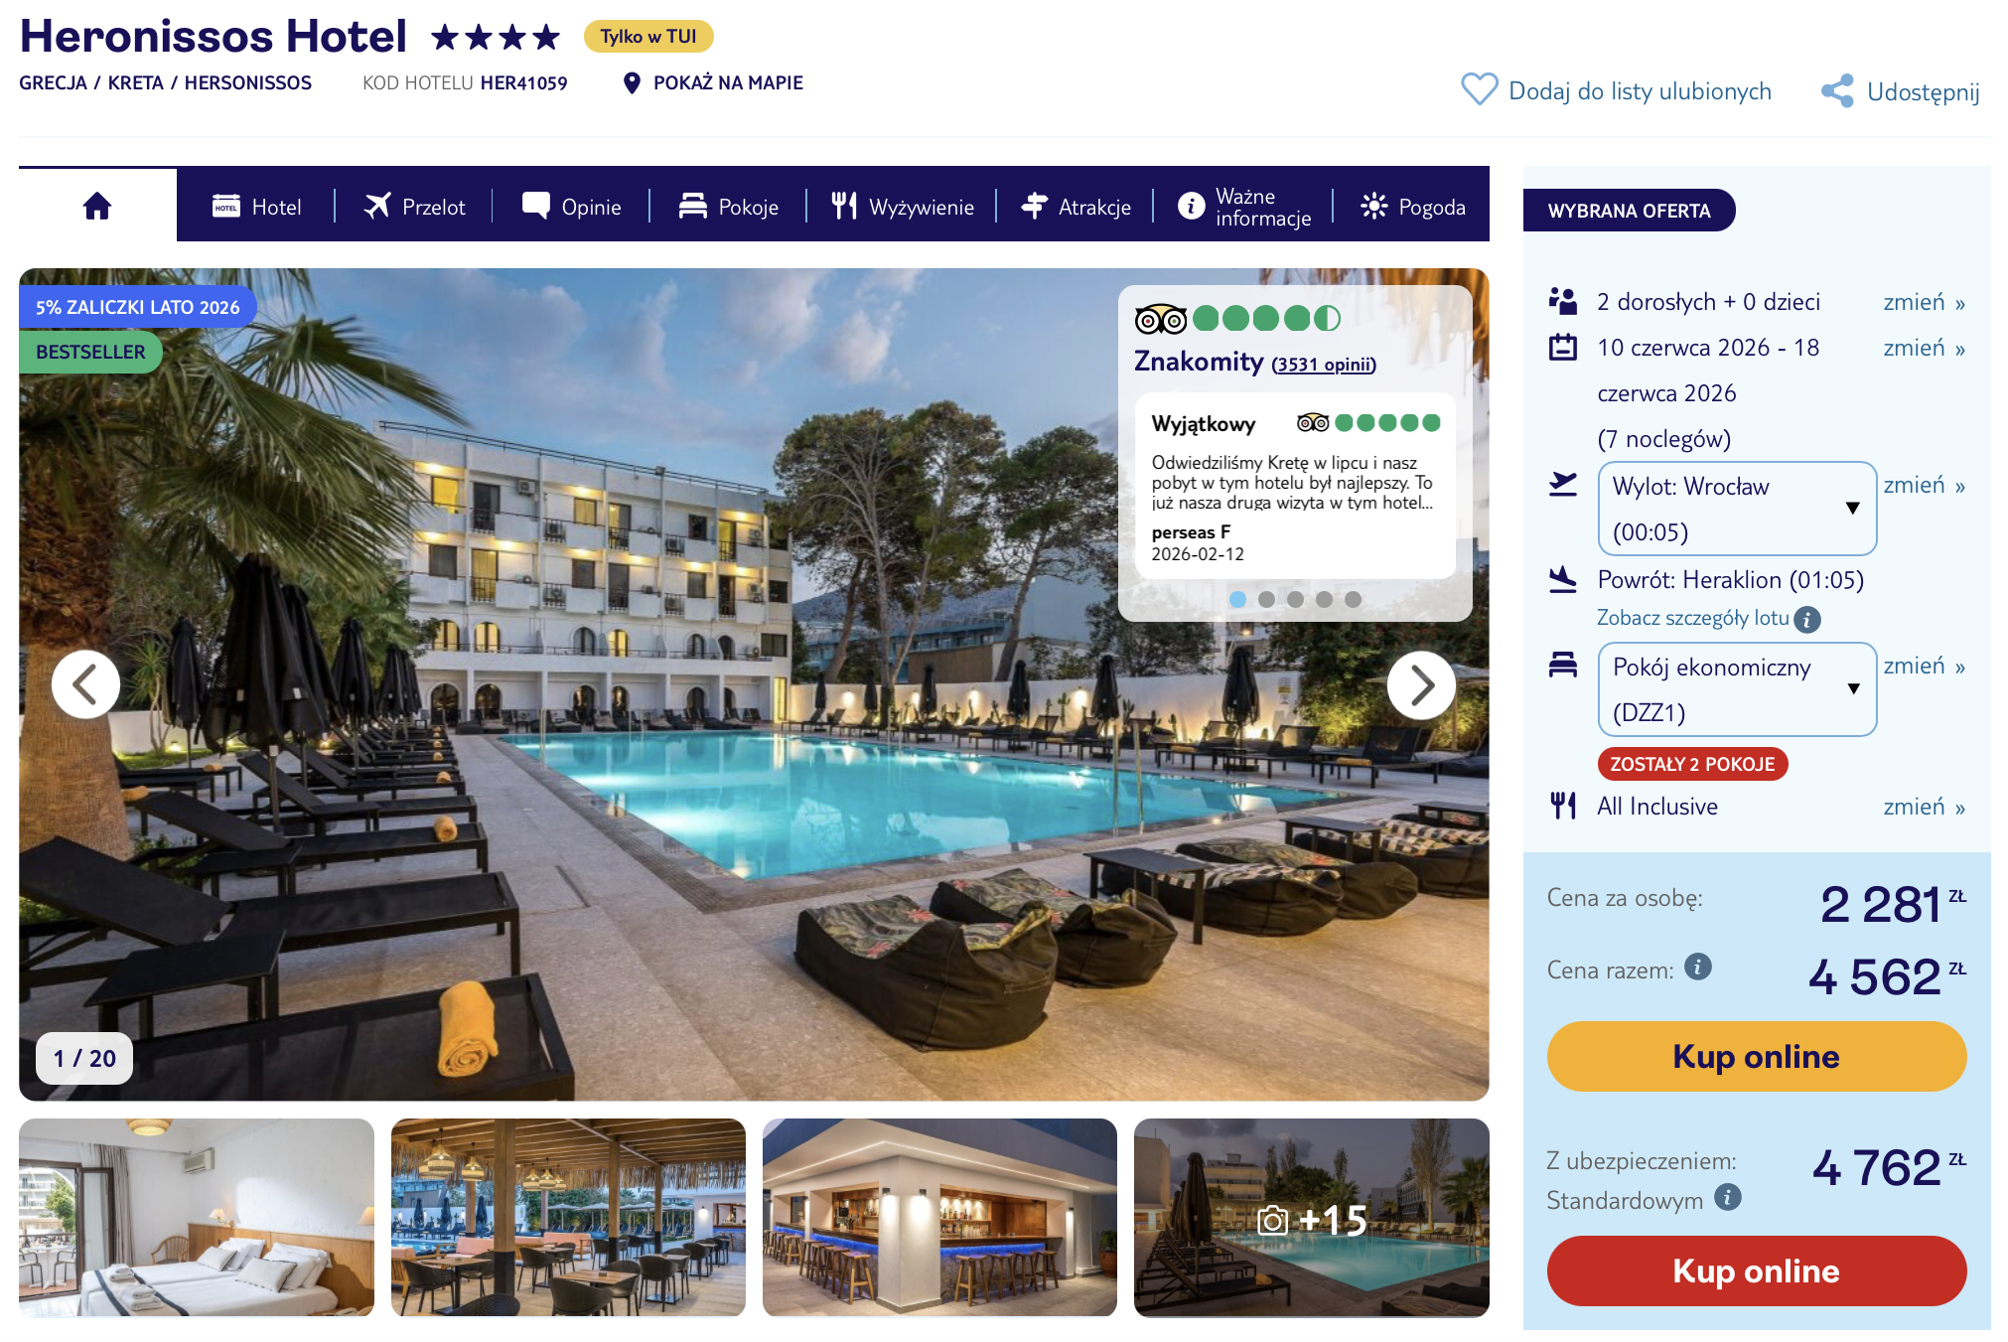Click info icon beside Standardowym insurance
Screen dimensions: 2008x1342
[1728, 1197]
